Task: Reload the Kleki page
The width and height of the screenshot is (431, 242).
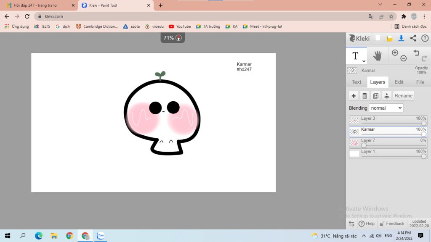Action: (27, 16)
